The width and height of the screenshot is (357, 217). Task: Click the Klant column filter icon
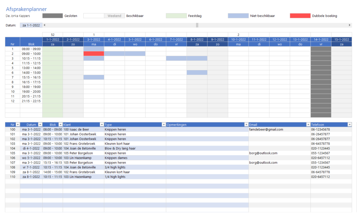[101, 125]
